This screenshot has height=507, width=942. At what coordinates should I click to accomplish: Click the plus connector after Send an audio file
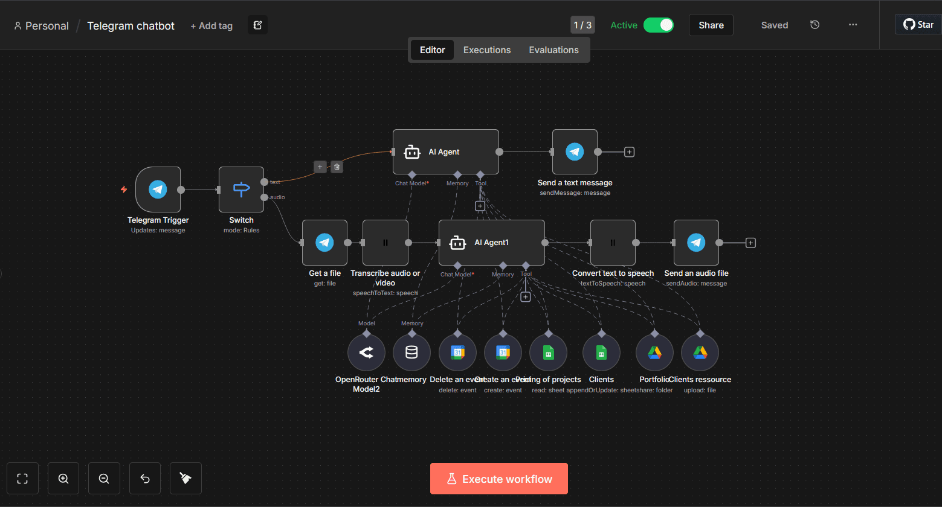(750, 242)
